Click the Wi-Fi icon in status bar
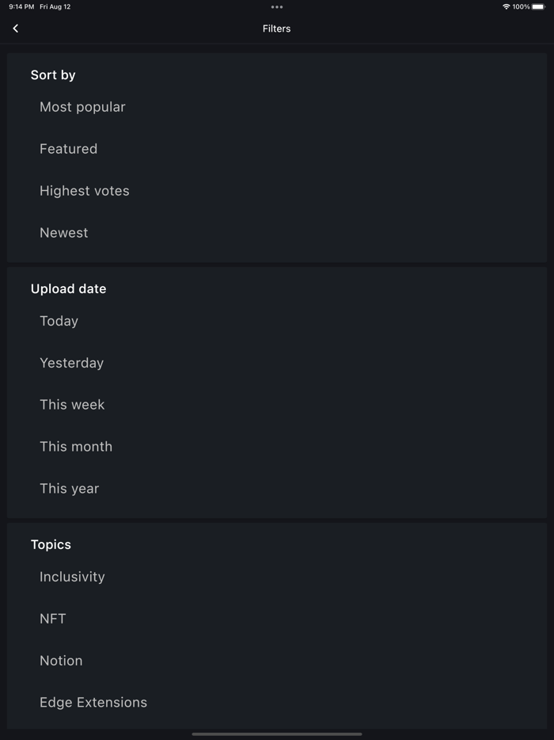The height and width of the screenshot is (740, 554). click(507, 6)
